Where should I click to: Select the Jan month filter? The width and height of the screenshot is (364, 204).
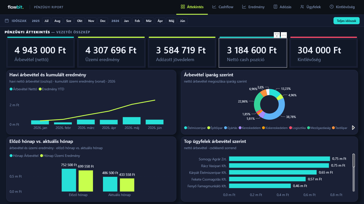(x=127, y=21)
